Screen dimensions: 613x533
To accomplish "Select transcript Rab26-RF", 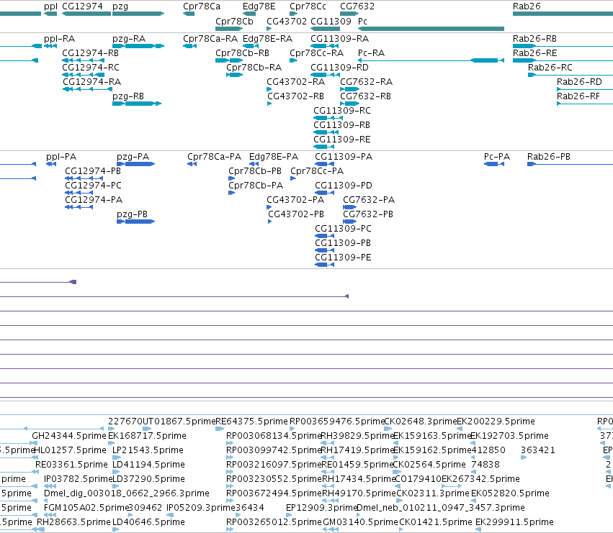I will pyautogui.click(x=578, y=96).
